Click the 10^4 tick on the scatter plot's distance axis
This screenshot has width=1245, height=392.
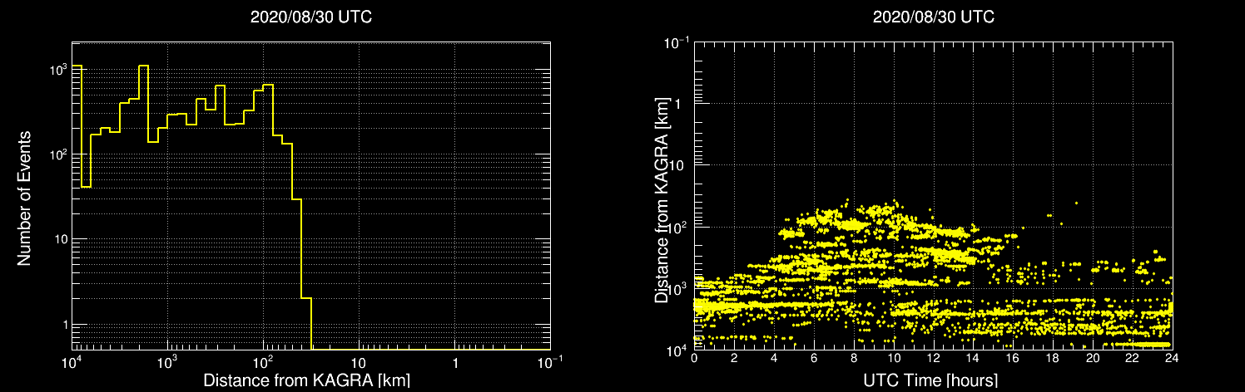pyautogui.click(x=677, y=350)
